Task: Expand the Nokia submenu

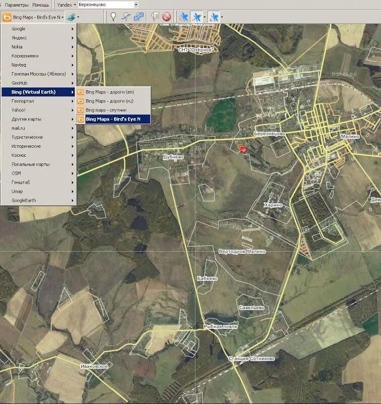Action: (39, 47)
